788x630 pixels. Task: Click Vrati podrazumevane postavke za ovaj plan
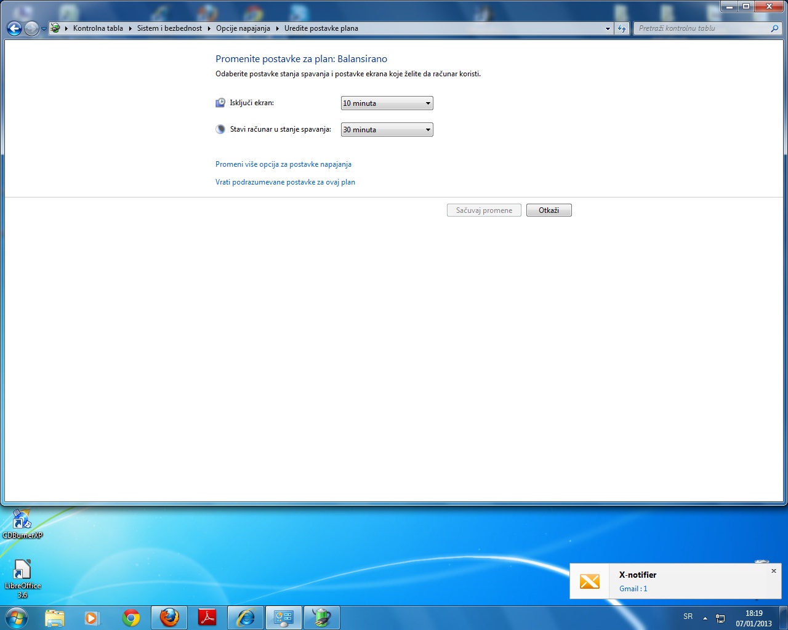(x=285, y=182)
